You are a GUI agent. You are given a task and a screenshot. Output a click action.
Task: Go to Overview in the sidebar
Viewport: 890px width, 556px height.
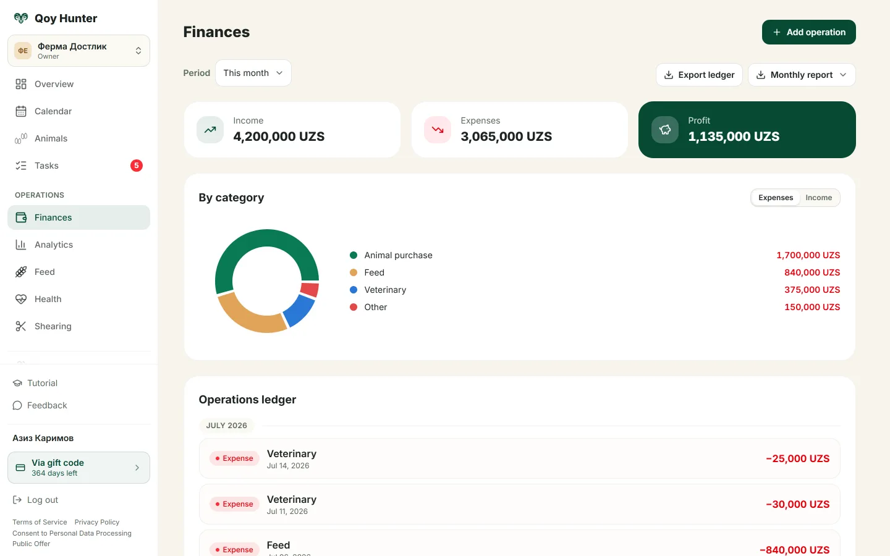pos(78,84)
